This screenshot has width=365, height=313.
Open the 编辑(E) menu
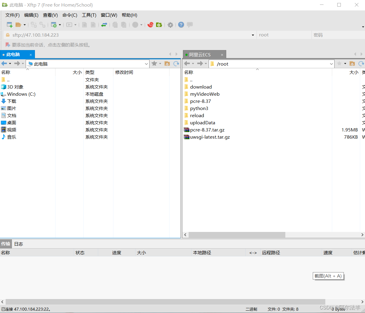(x=31, y=15)
